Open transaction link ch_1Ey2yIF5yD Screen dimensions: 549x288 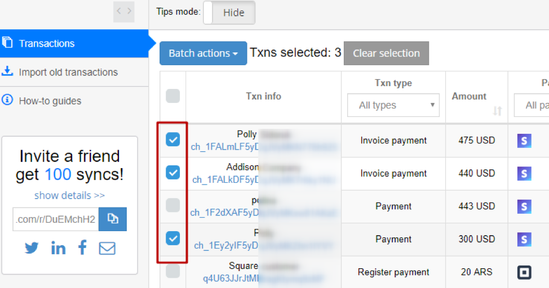tap(226, 246)
